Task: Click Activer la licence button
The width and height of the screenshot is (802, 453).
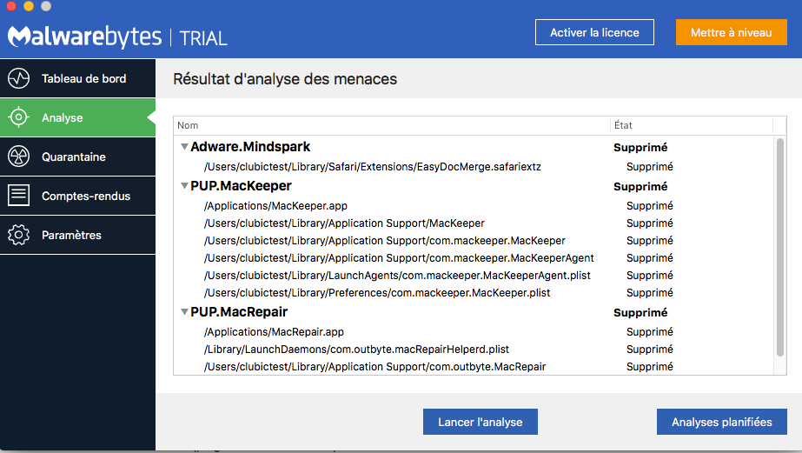Action: (x=594, y=32)
